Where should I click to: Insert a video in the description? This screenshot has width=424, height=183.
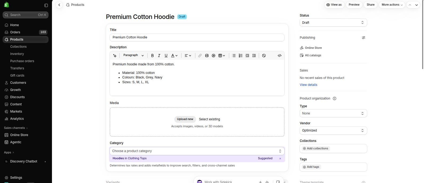coord(213,55)
